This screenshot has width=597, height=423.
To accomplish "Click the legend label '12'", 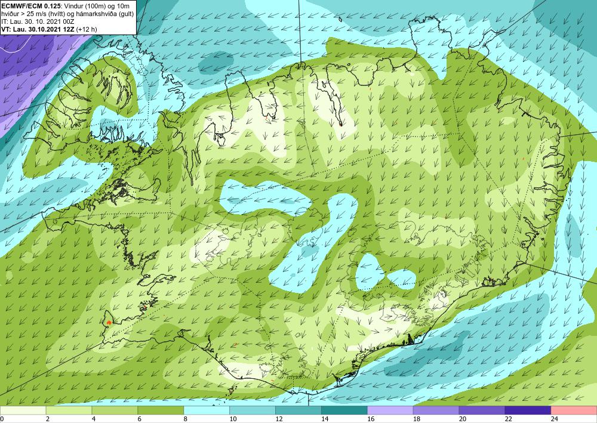I will (279, 419).
